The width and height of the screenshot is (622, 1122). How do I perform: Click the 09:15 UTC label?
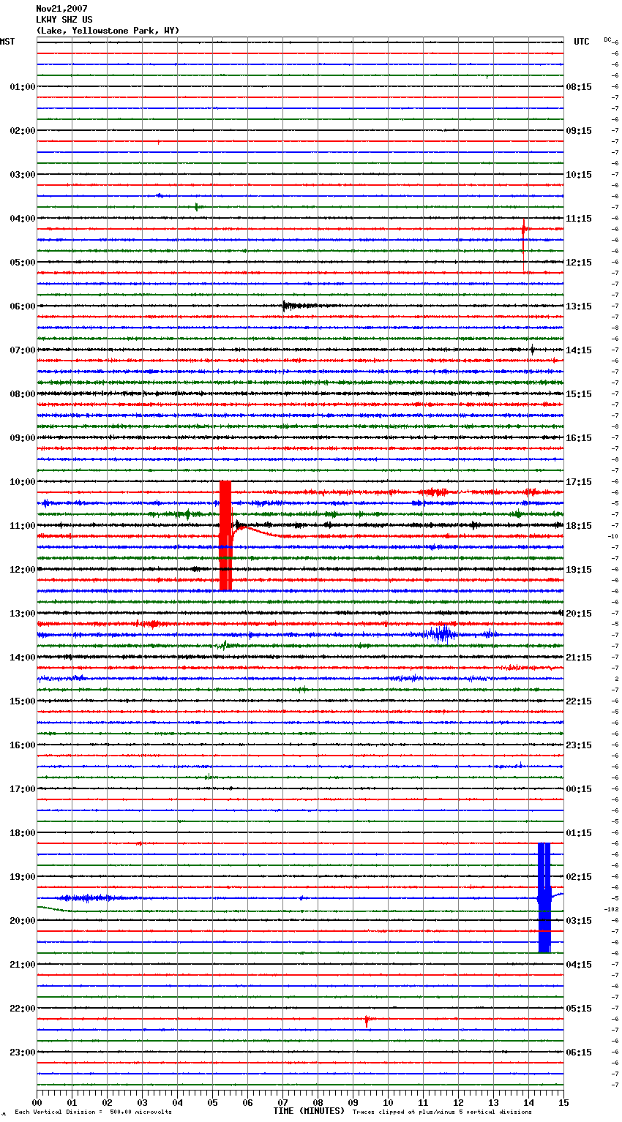coord(579,131)
